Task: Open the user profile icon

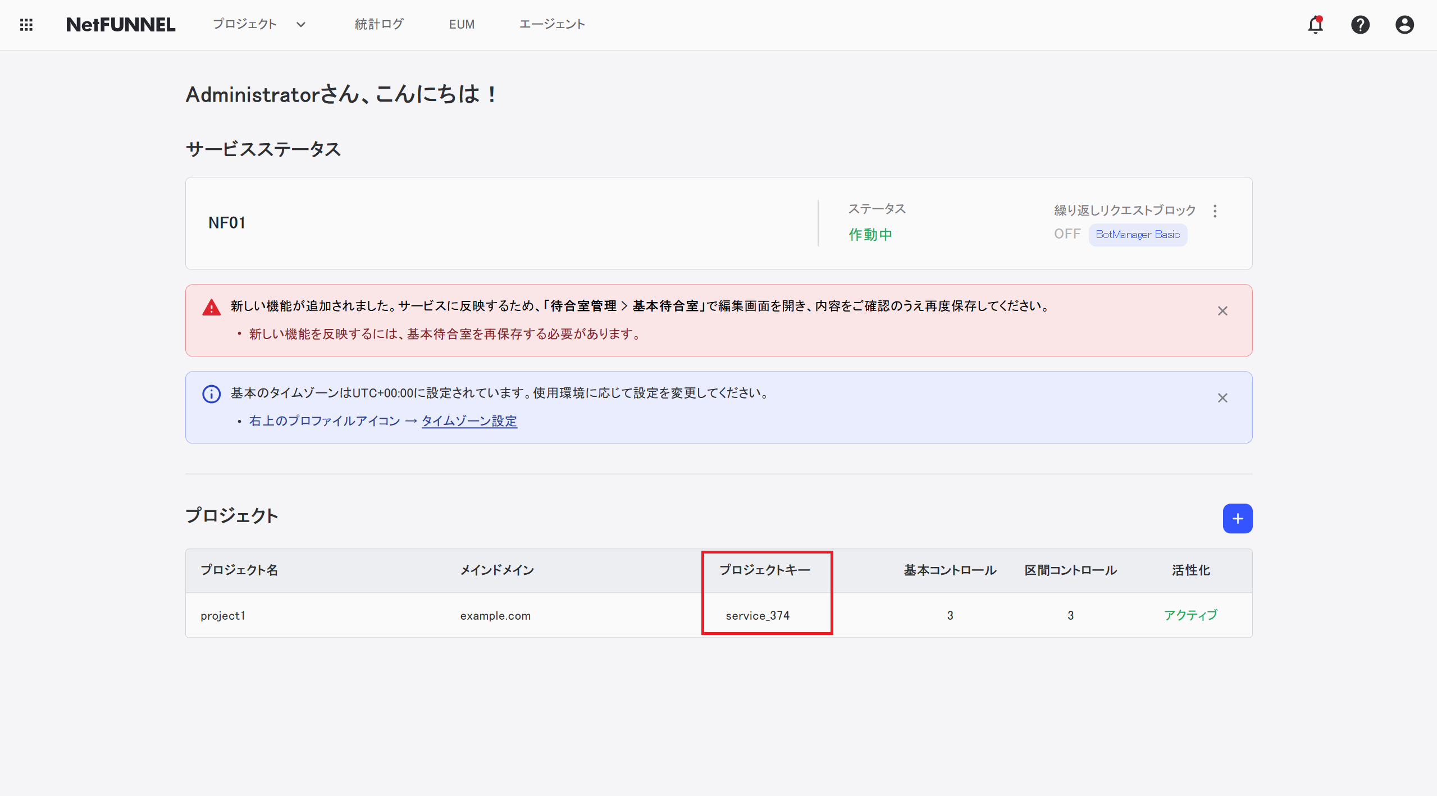Action: pos(1404,25)
